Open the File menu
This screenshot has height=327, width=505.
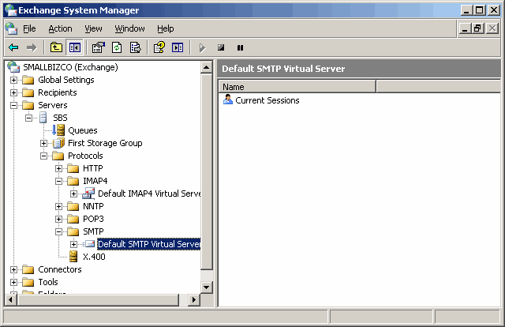click(x=29, y=28)
